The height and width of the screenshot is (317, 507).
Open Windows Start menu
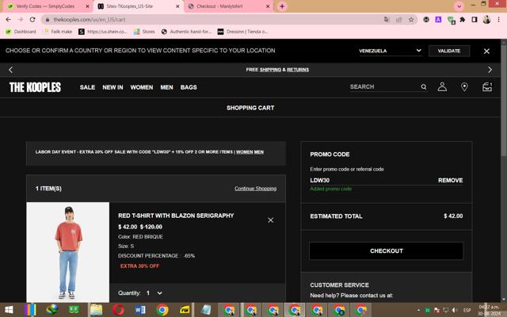9,310
